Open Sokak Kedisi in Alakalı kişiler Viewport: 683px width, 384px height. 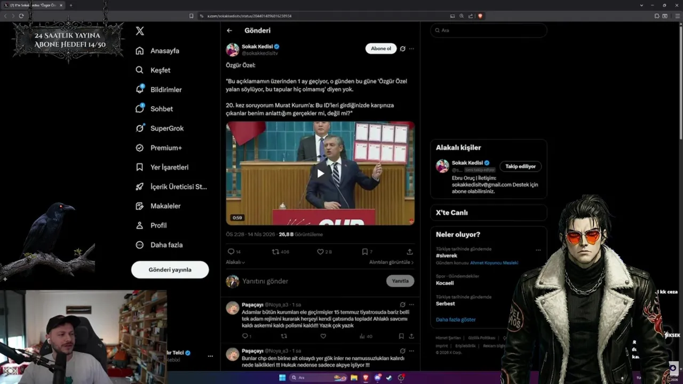point(467,163)
